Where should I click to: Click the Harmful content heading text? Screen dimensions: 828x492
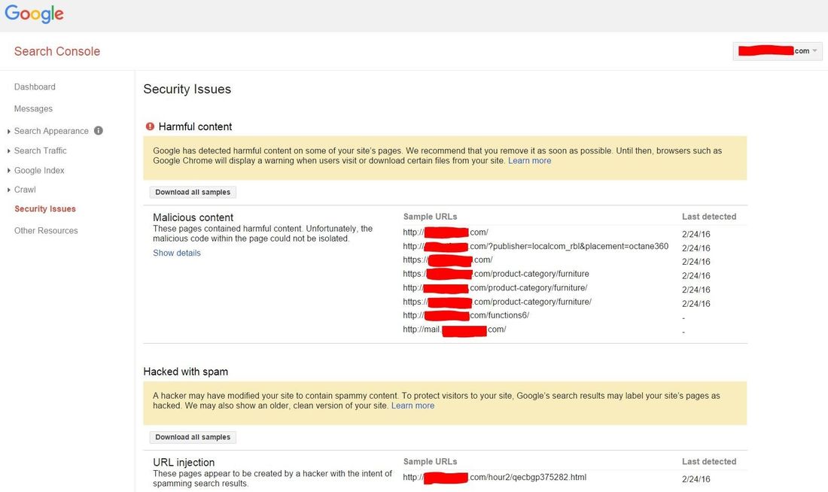[x=195, y=126]
